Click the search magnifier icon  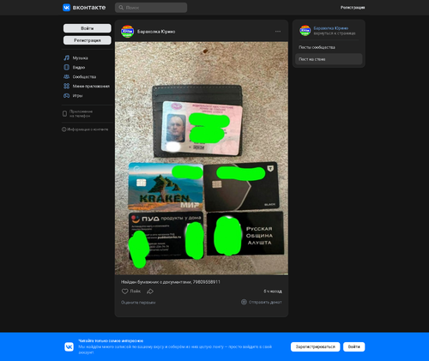(x=121, y=8)
